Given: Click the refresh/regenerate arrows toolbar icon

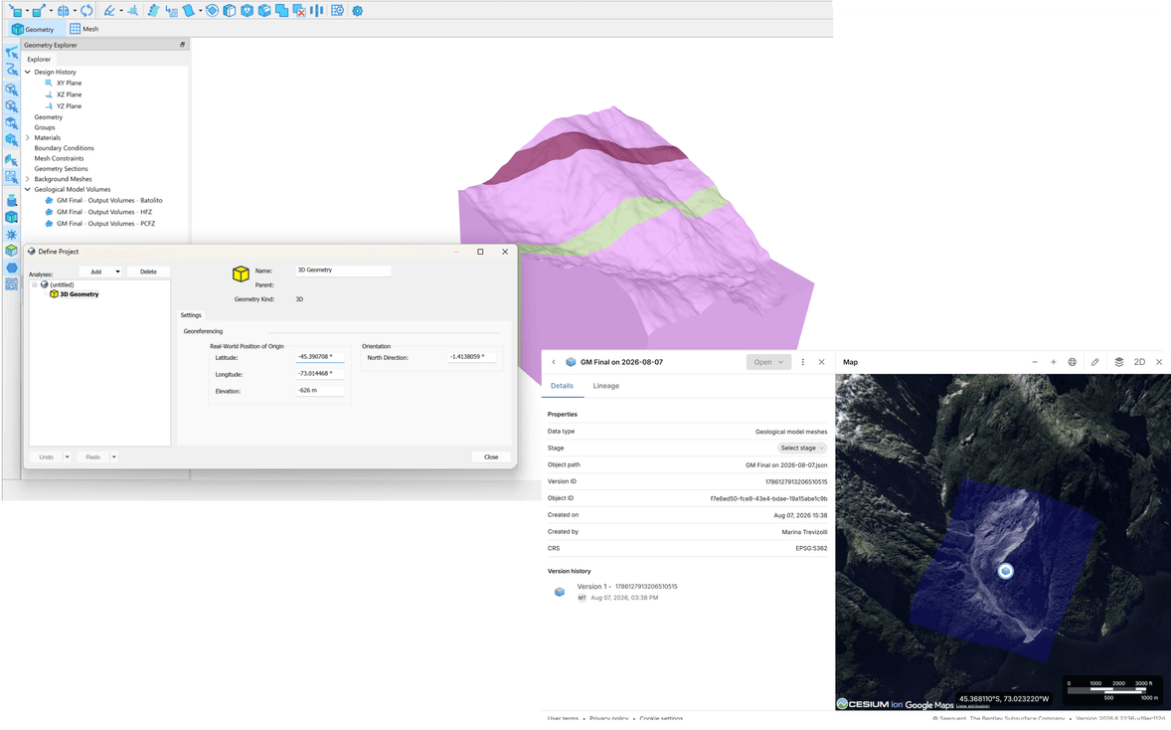Looking at the screenshot, I should click(x=86, y=11).
